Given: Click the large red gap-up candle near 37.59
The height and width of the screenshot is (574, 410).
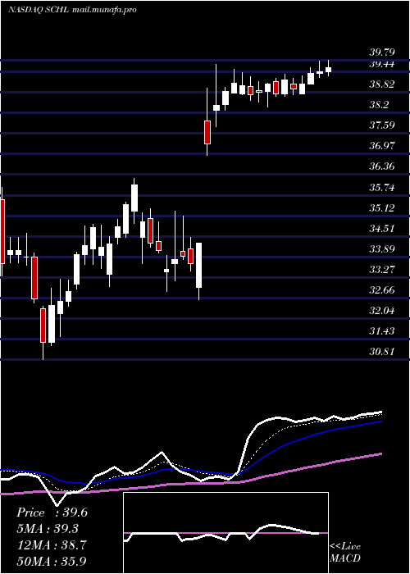Looking at the screenshot, I should coord(207,132).
